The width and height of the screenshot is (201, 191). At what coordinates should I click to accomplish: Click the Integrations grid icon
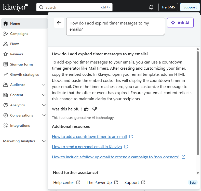pyautogui.click(x=6, y=125)
